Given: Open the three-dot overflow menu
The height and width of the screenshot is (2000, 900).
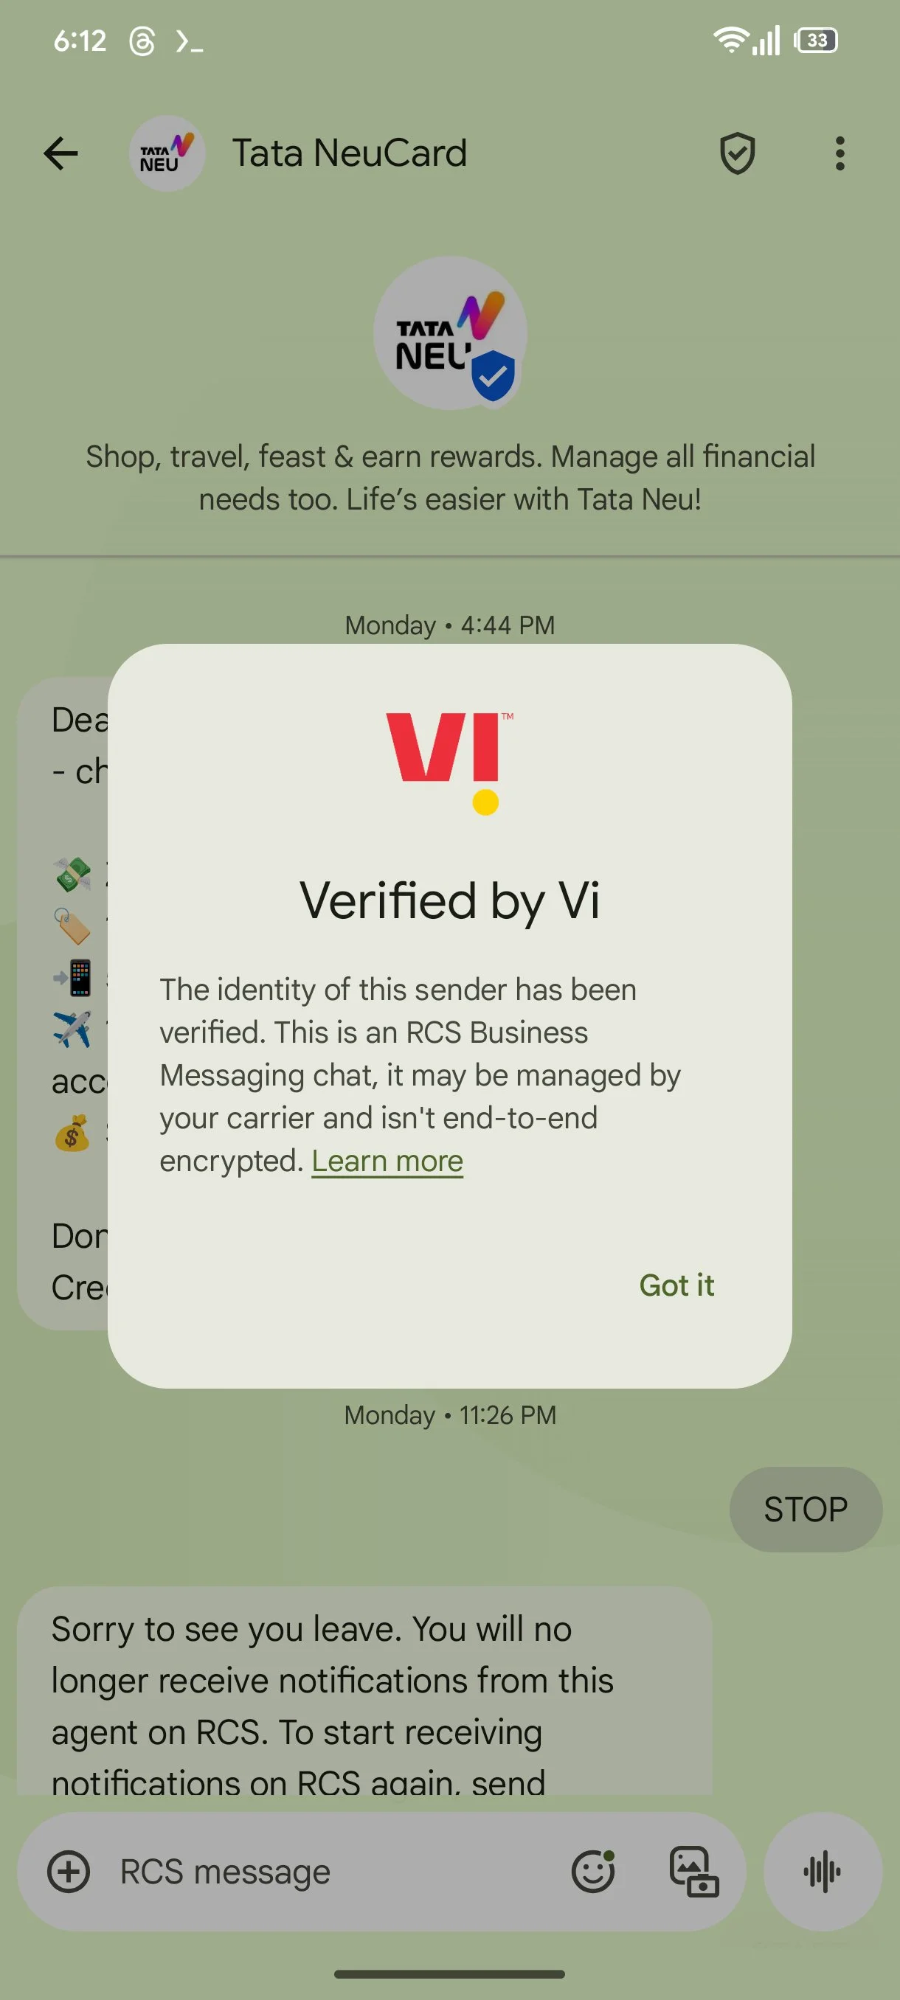Looking at the screenshot, I should [840, 153].
